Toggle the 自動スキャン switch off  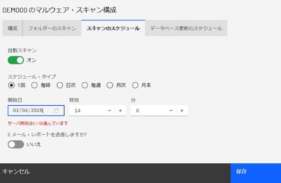[16, 60]
